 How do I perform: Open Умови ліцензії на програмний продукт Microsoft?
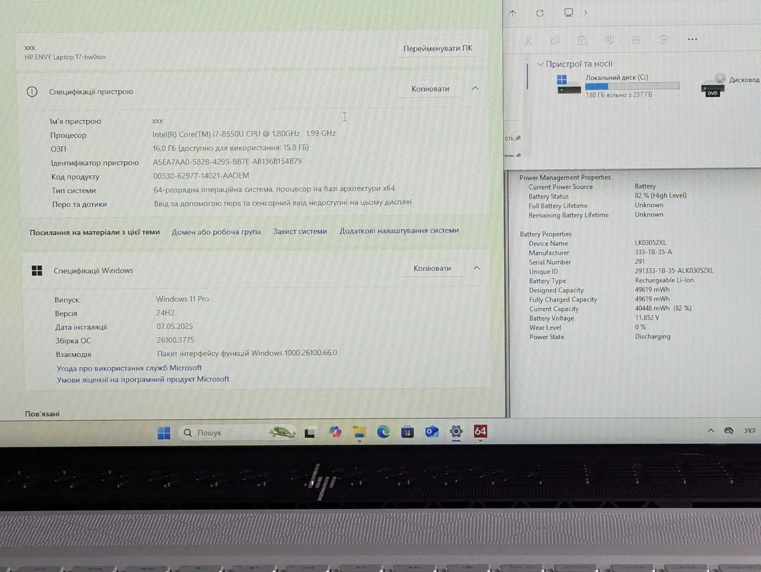143,380
